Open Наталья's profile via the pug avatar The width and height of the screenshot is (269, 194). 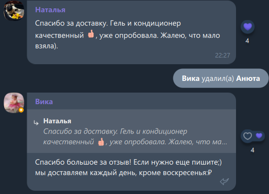(14, 11)
